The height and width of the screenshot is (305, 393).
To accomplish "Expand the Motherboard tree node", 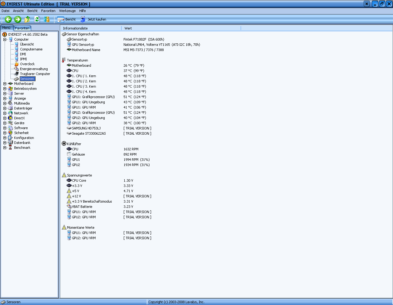I will 5,84.
